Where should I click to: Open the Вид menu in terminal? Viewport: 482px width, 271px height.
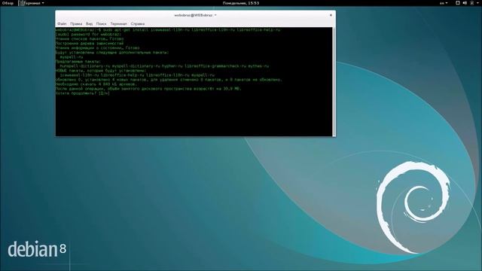pos(89,23)
